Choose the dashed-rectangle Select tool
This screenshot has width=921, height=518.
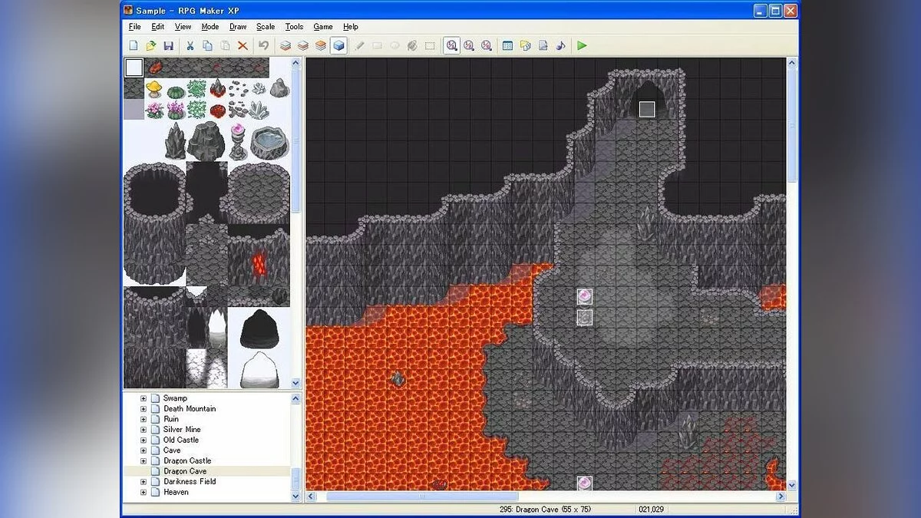(x=430, y=46)
